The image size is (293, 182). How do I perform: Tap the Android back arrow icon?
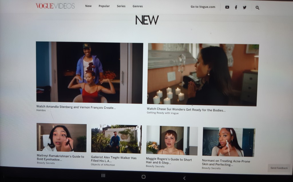(x=184, y=178)
